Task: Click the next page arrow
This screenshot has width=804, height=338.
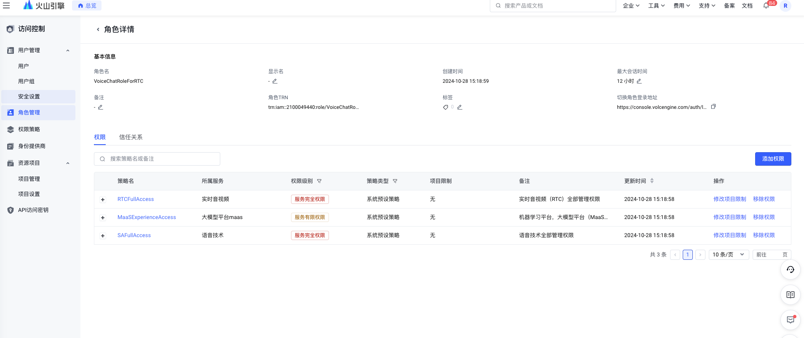Action: coord(700,255)
